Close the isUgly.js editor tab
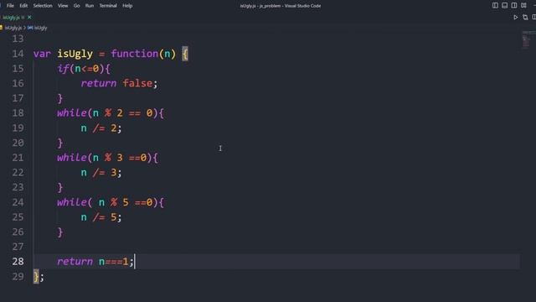The width and height of the screenshot is (536, 302). (29, 17)
